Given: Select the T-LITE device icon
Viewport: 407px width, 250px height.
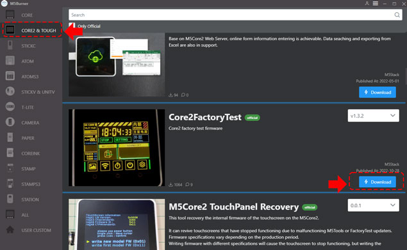Looking at the screenshot, I should [x=10, y=107].
